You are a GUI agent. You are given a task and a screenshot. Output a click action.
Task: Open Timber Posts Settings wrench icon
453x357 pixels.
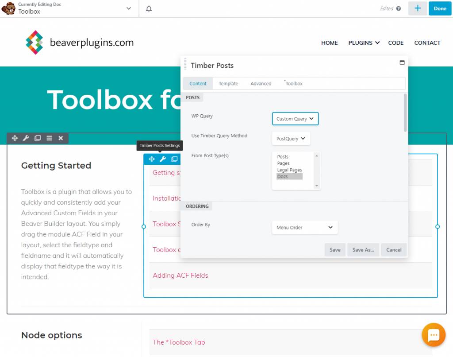coord(163,159)
